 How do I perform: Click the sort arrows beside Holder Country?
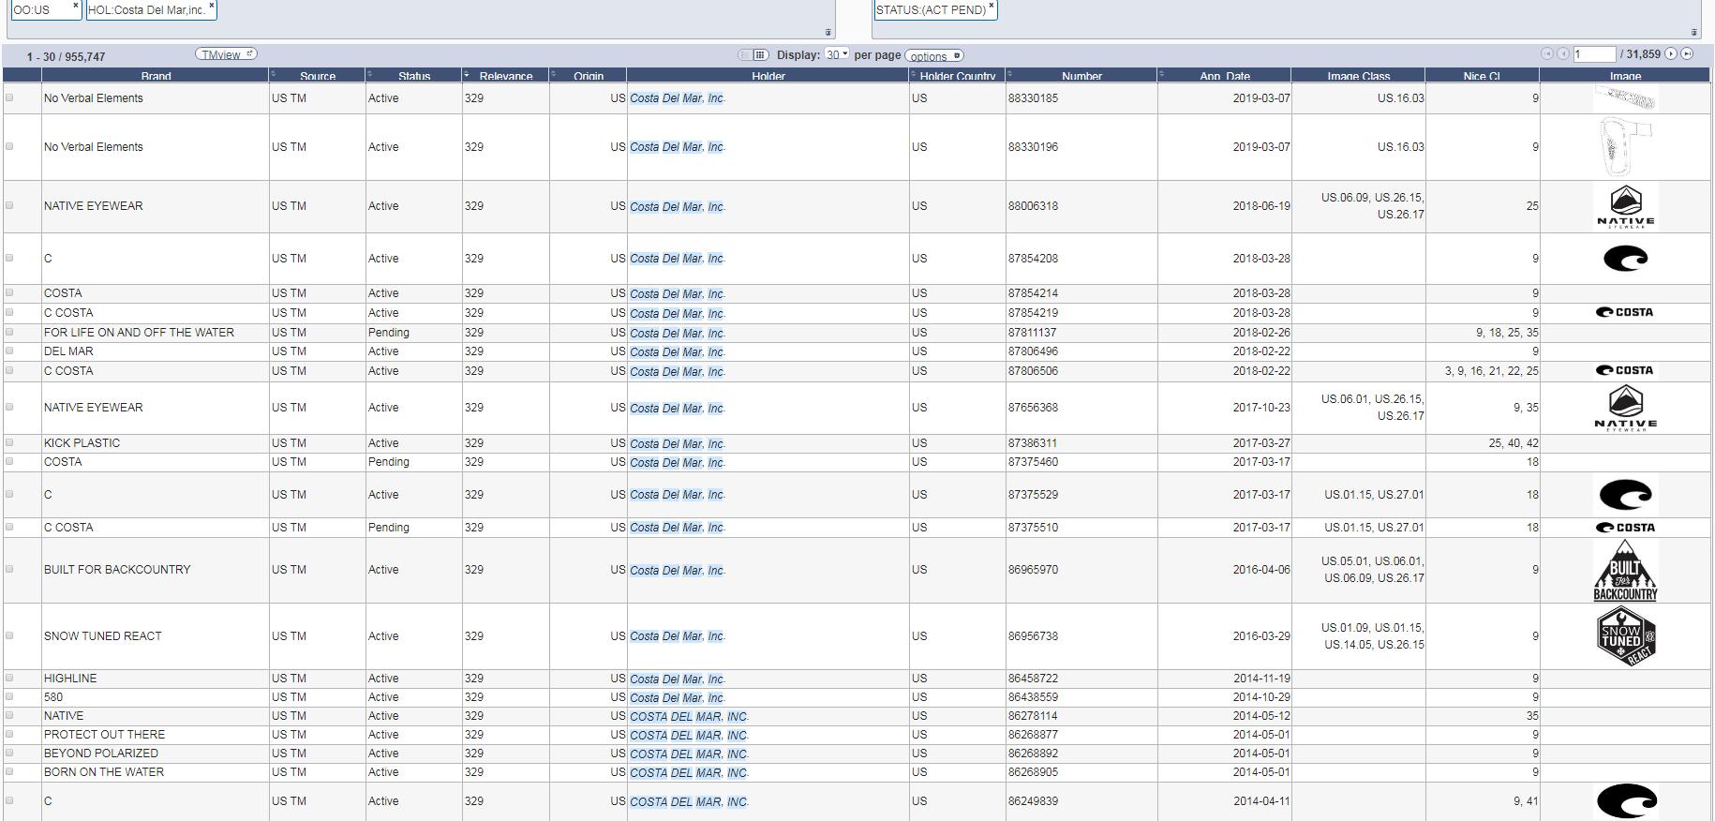click(914, 74)
